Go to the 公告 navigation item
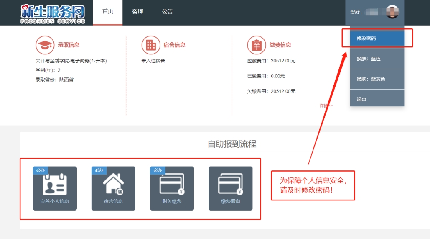 coord(167,12)
